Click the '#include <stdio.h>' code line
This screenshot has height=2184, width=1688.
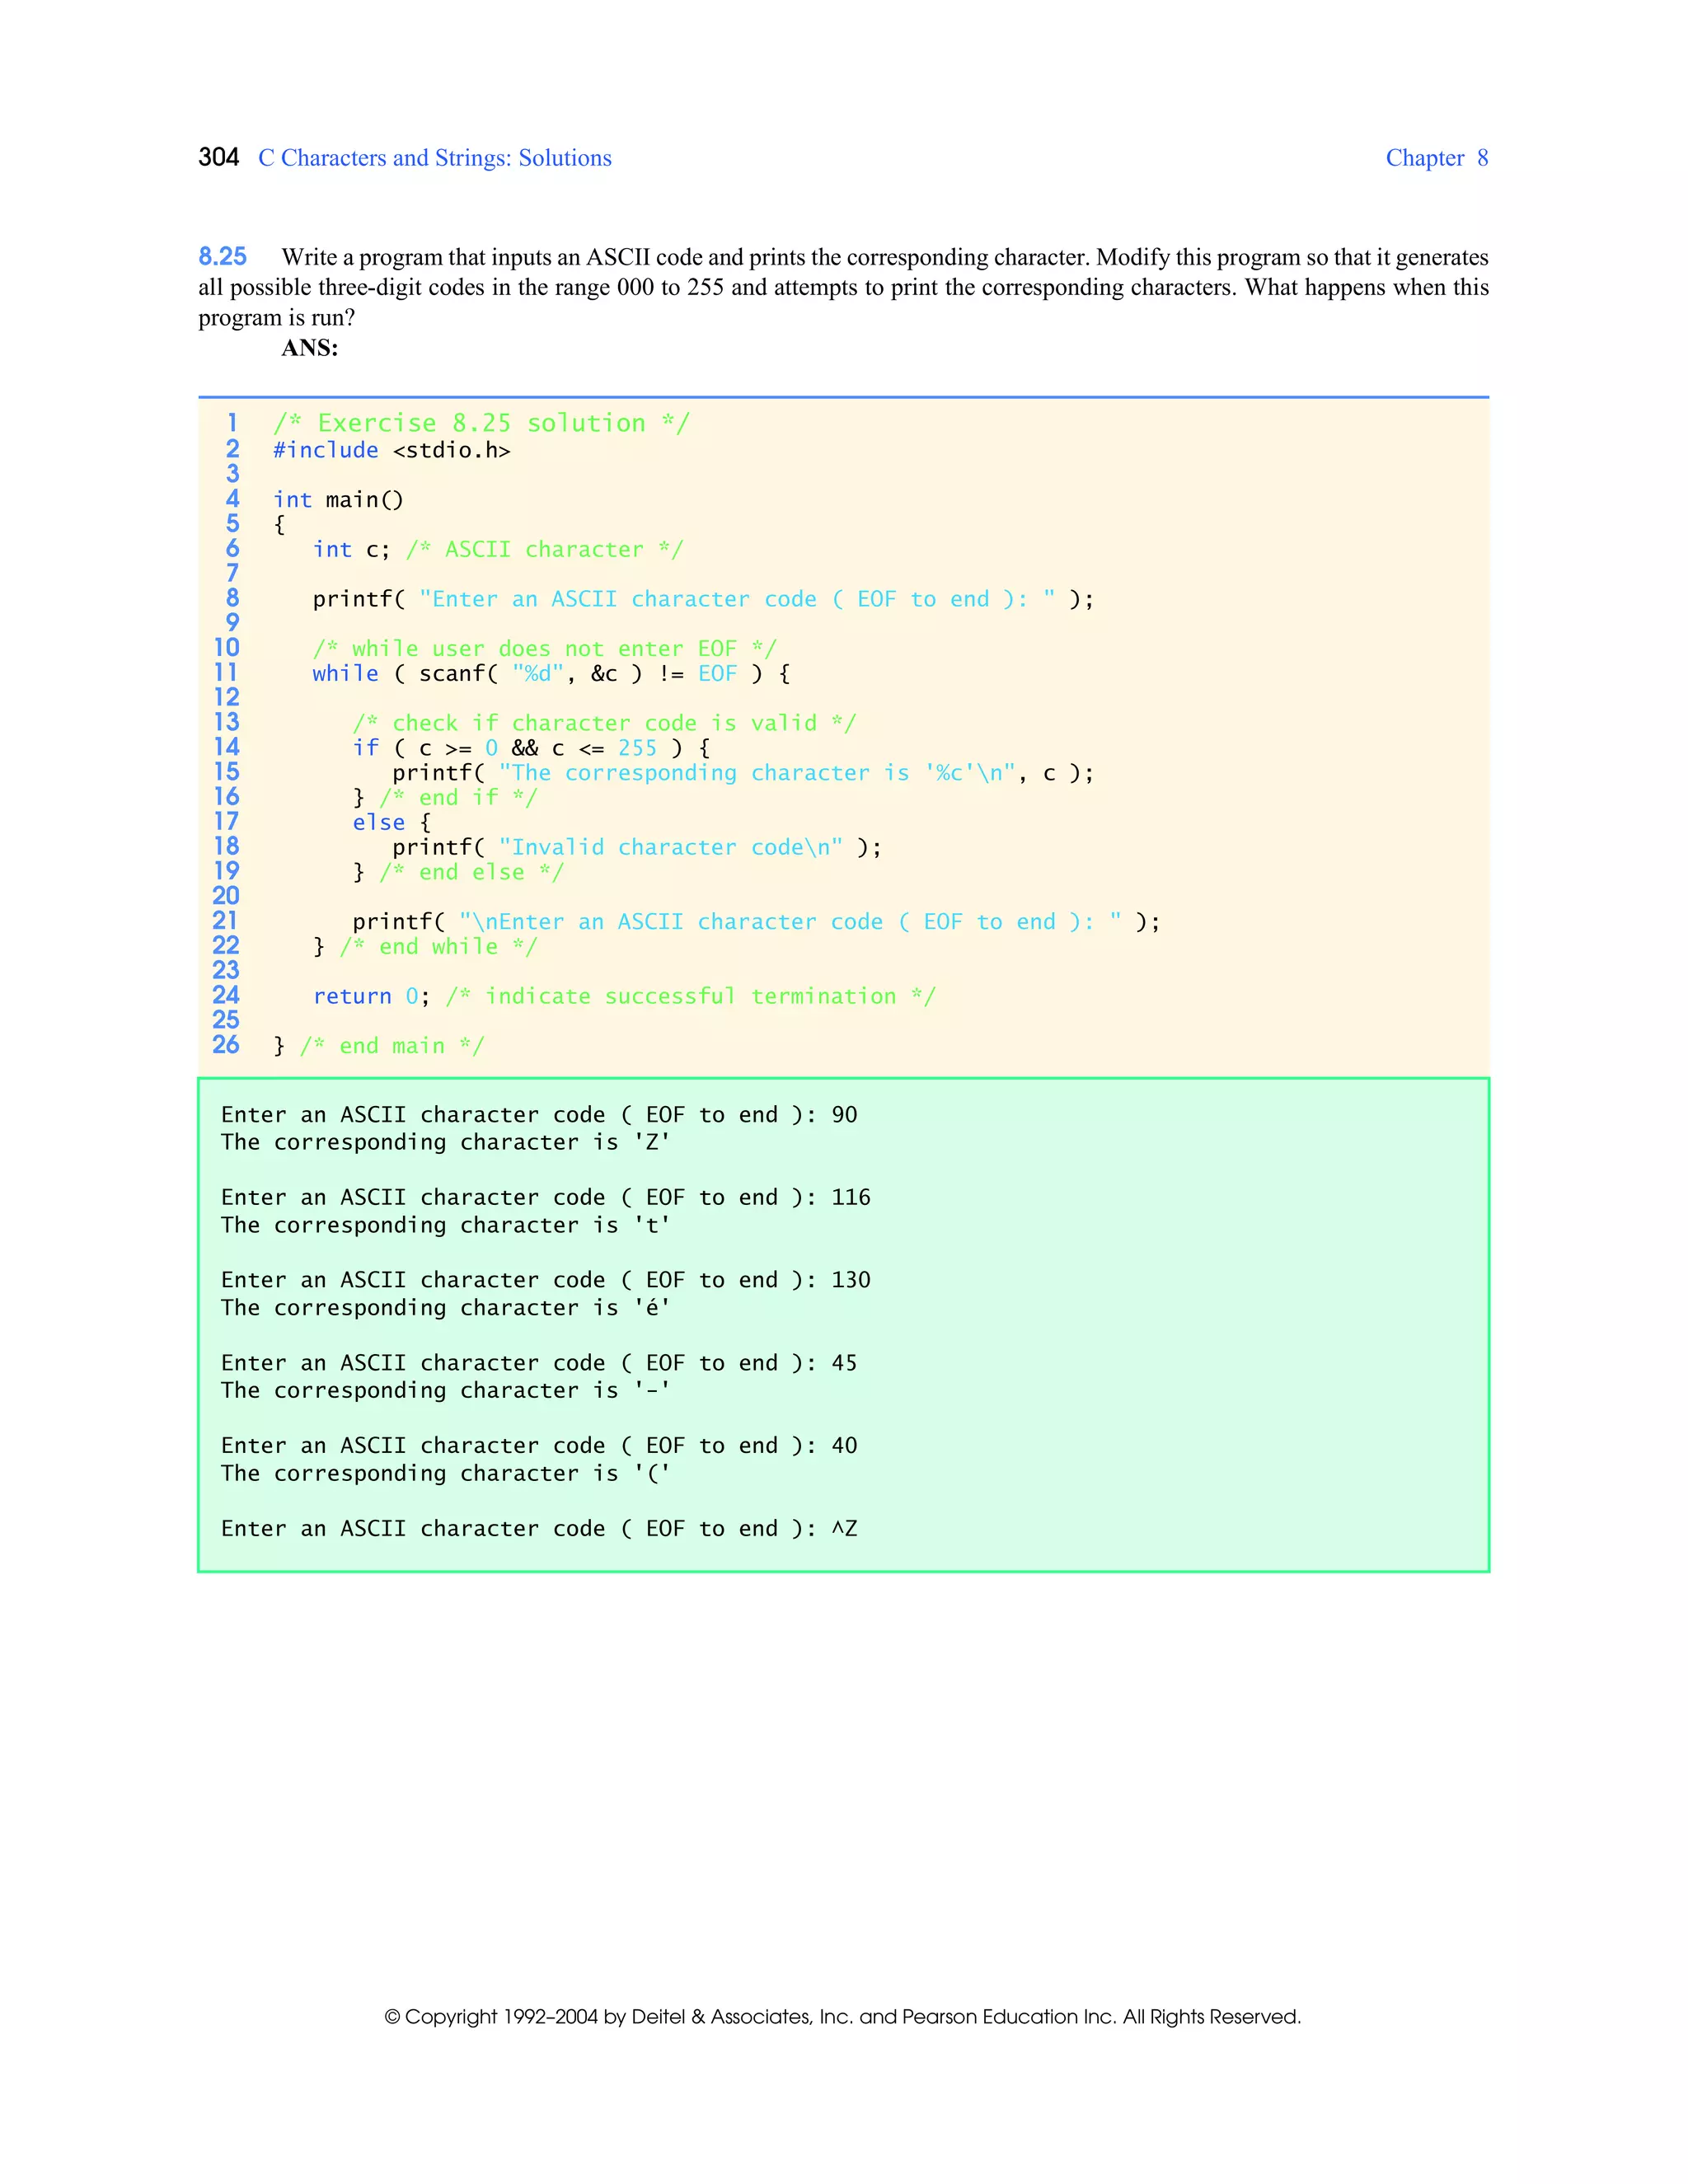point(391,450)
